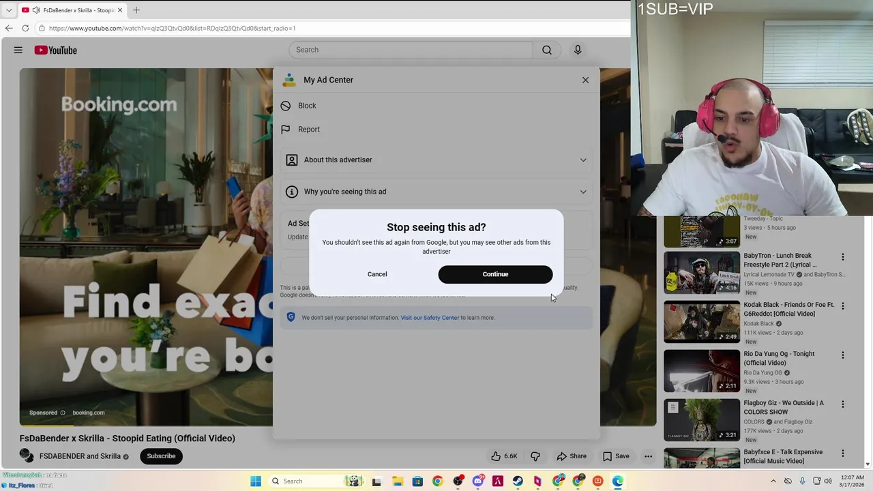Subscribe to FSDABENDER and Skrilla channel
This screenshot has height=491, width=873.
[x=161, y=456]
